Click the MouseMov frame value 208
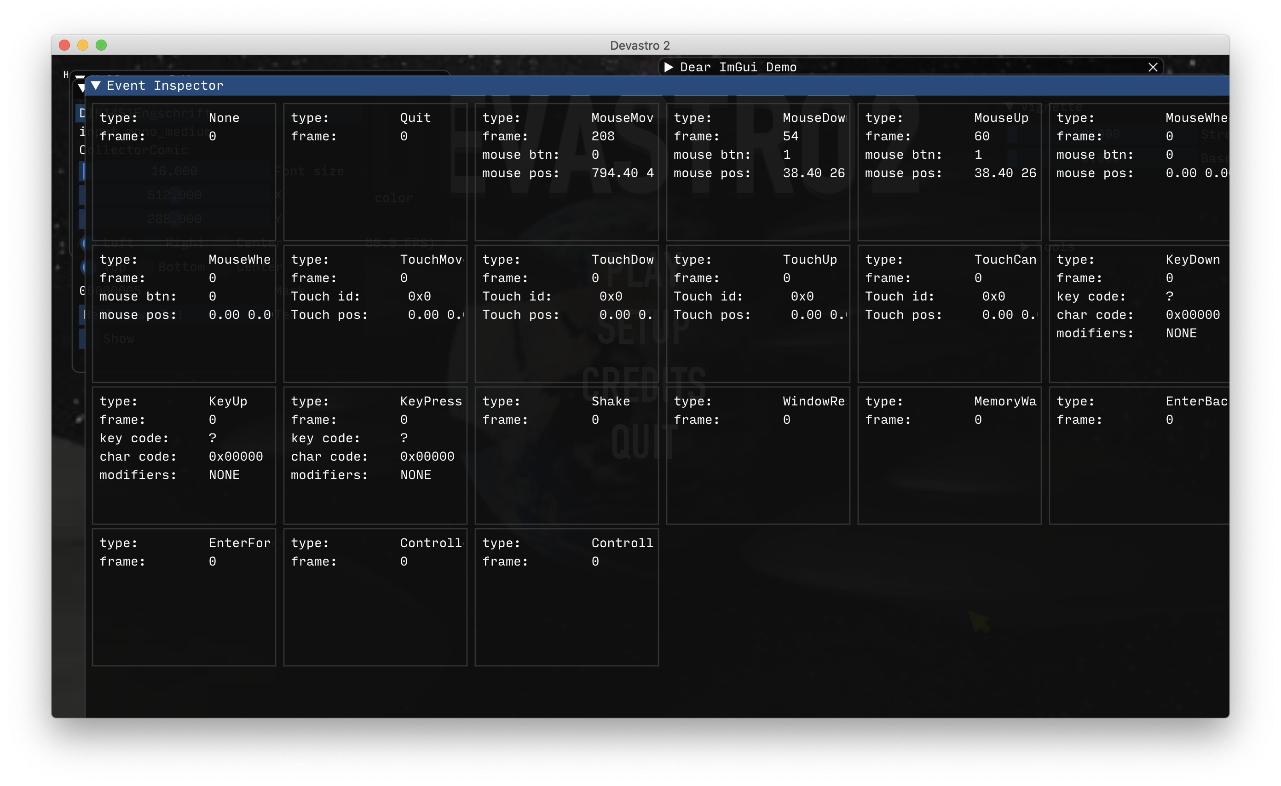This screenshot has width=1281, height=786. point(603,136)
